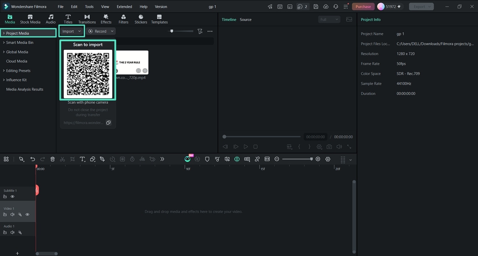478x256 pixels.
Task: Open the Extended menu
Action: pyautogui.click(x=124, y=7)
